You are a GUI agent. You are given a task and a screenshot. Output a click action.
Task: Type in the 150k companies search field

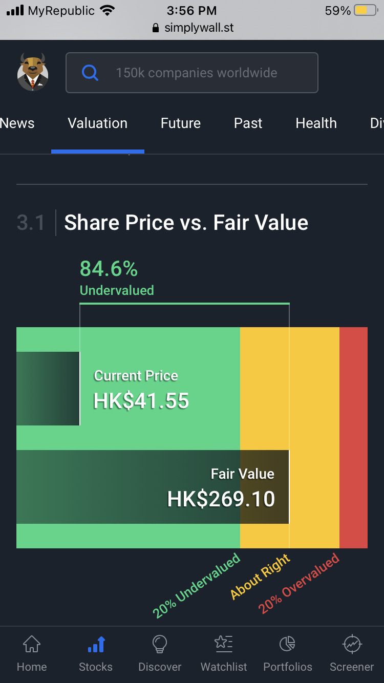click(x=205, y=73)
